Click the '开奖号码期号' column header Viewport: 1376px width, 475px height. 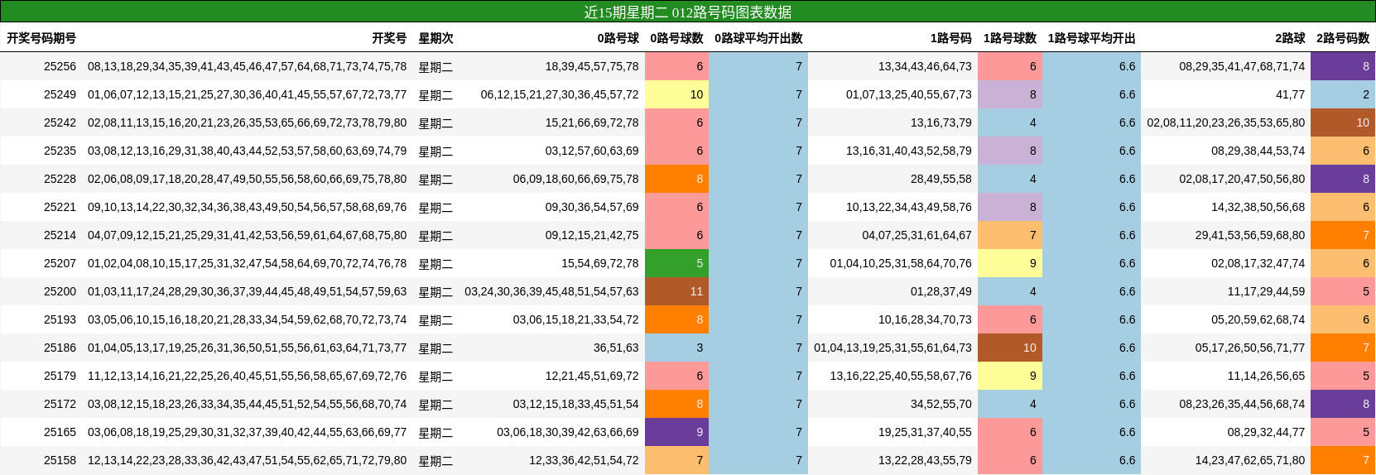tap(41, 38)
